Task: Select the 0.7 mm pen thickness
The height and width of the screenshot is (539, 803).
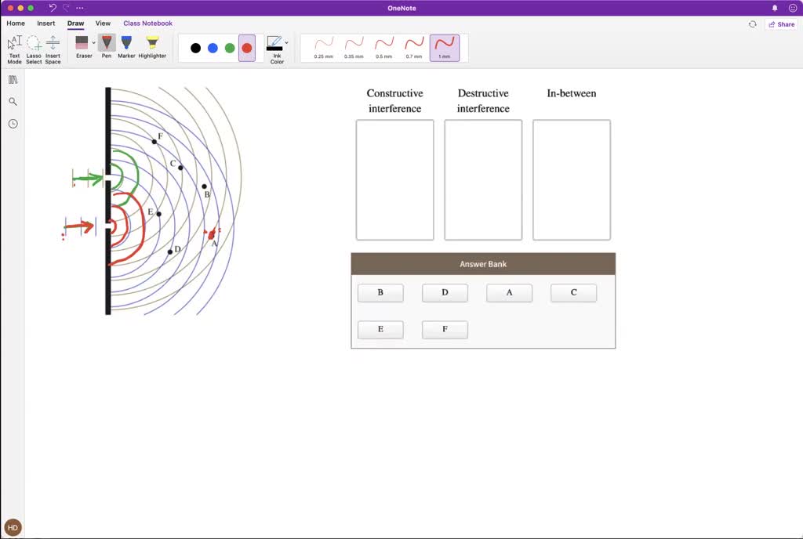Action: point(414,47)
